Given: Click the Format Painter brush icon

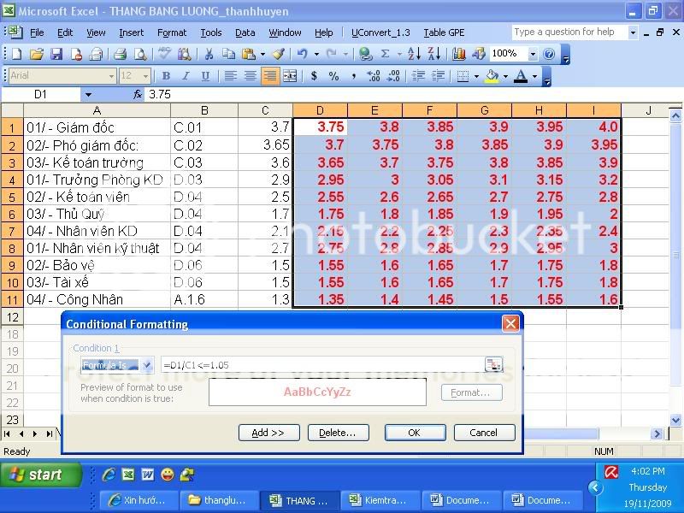Looking at the screenshot, I should (x=279, y=54).
